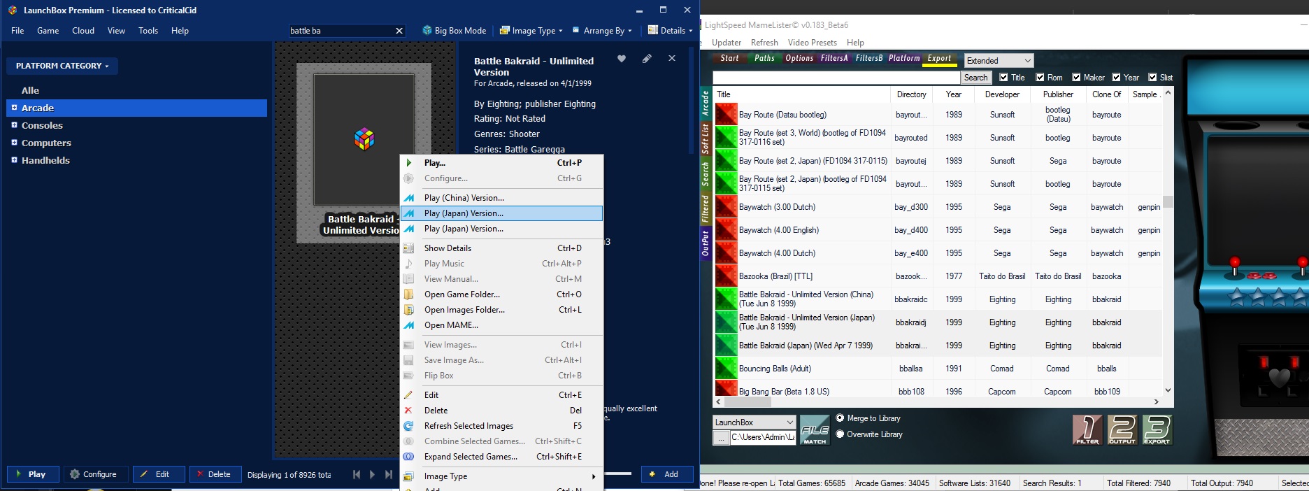1309x491 pixels.
Task: Expand the Computers category
Action: [14, 143]
